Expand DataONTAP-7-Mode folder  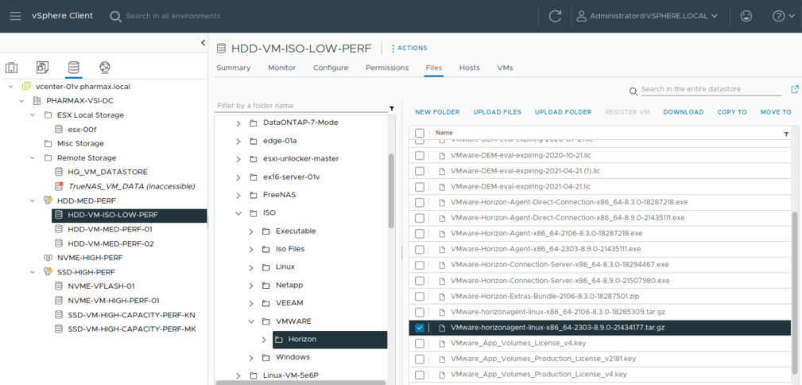[238, 123]
